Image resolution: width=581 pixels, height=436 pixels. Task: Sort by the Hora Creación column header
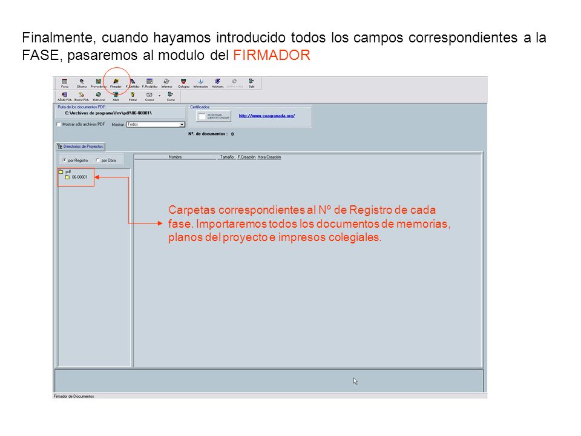pos(269,157)
